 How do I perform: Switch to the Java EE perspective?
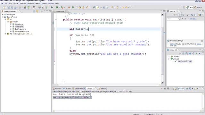[198, 7]
